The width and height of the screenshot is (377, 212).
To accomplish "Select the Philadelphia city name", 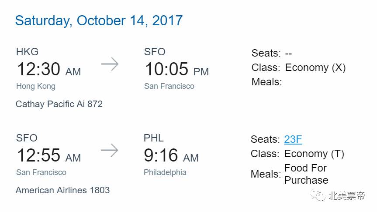I will pos(165,172).
